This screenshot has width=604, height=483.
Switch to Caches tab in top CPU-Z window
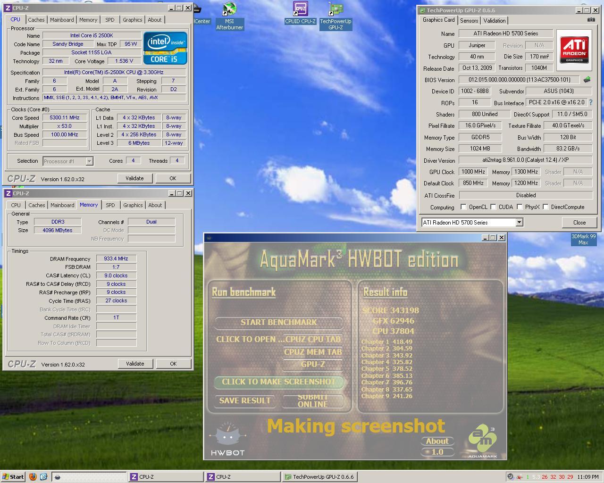[36, 20]
